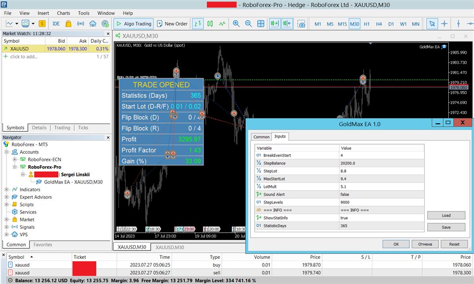Switch chart to M15 timeframe
The height and width of the screenshot is (284, 474).
(x=342, y=24)
